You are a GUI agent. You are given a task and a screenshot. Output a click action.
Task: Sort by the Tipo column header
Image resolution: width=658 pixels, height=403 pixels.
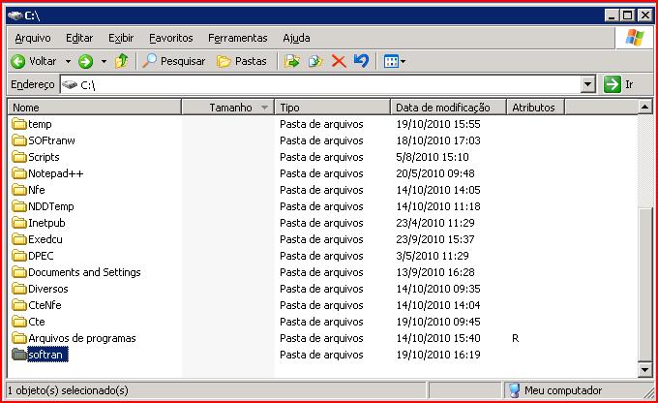click(332, 108)
